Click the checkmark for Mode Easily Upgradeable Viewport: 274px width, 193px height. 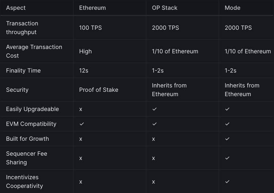227,109
